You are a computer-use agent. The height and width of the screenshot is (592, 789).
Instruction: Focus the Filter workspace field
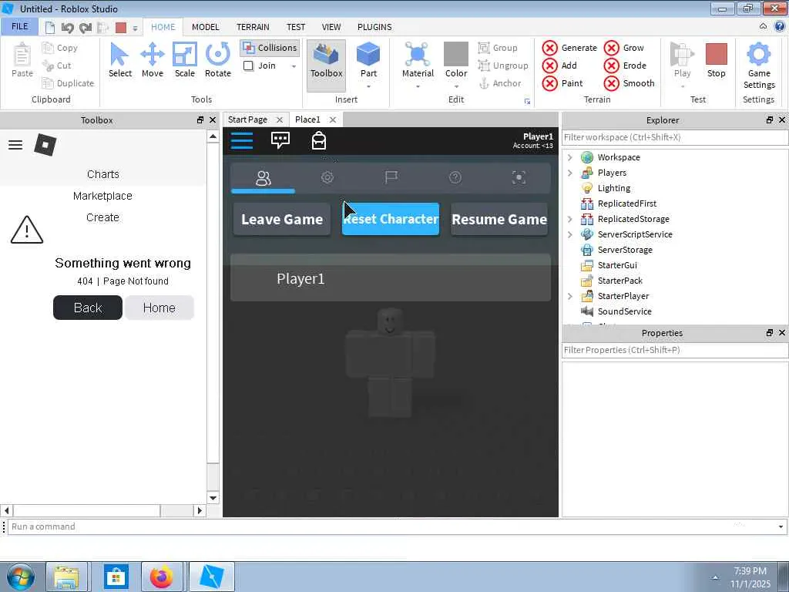click(x=674, y=137)
